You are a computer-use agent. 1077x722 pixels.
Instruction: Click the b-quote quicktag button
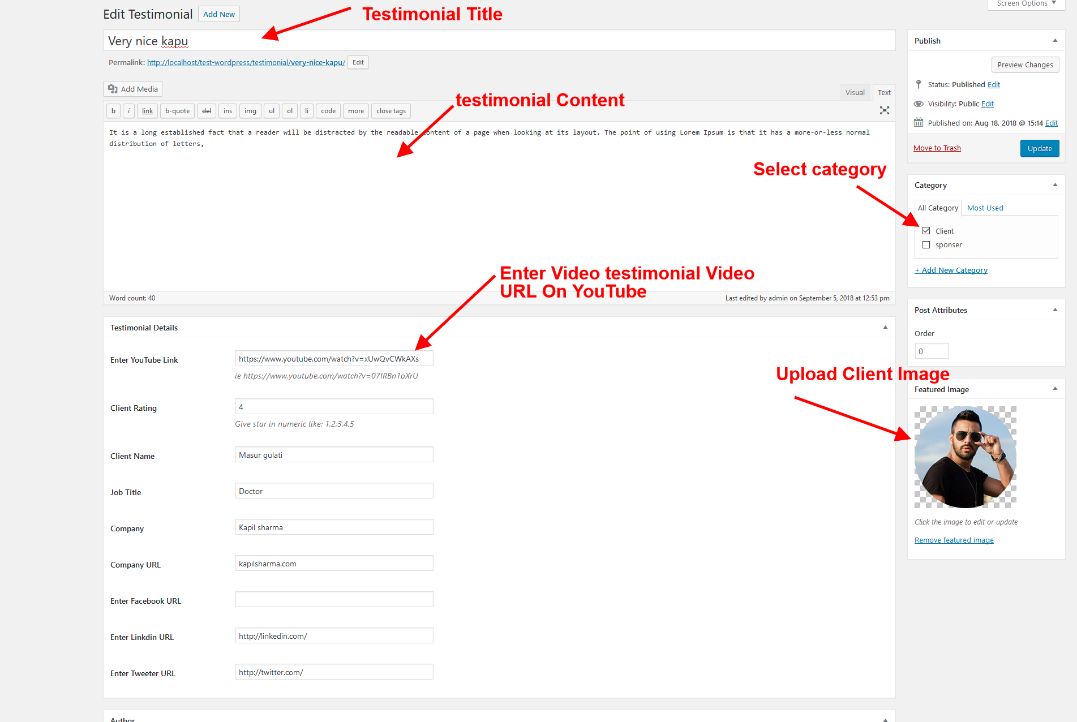(x=177, y=111)
